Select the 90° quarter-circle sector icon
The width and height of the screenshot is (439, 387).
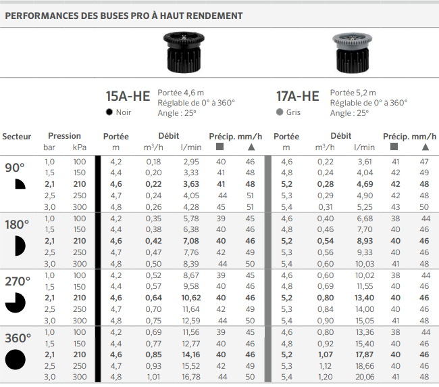click(20, 184)
